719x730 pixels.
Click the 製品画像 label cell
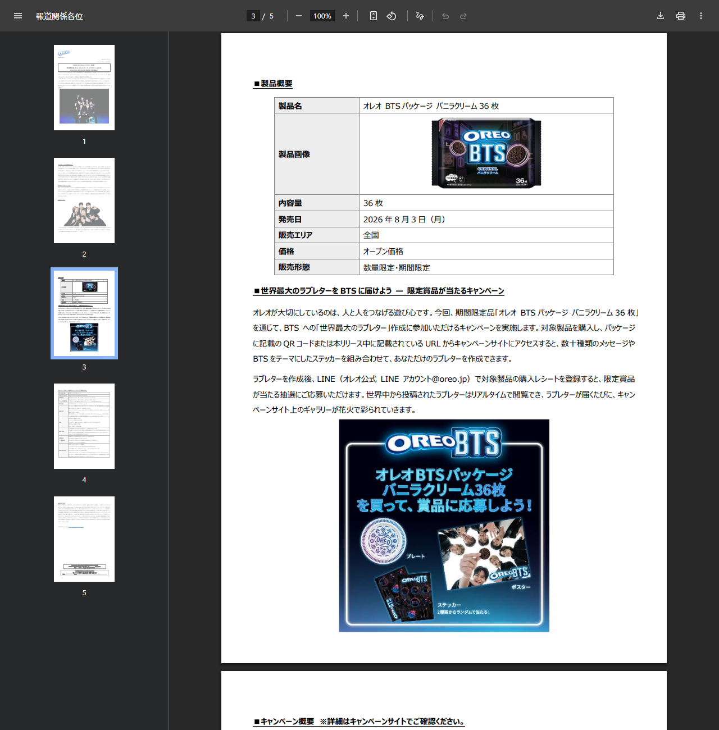(x=317, y=154)
